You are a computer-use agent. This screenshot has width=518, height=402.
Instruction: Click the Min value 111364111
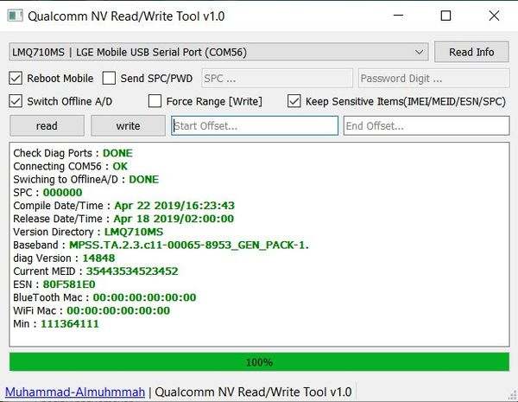pos(70,323)
